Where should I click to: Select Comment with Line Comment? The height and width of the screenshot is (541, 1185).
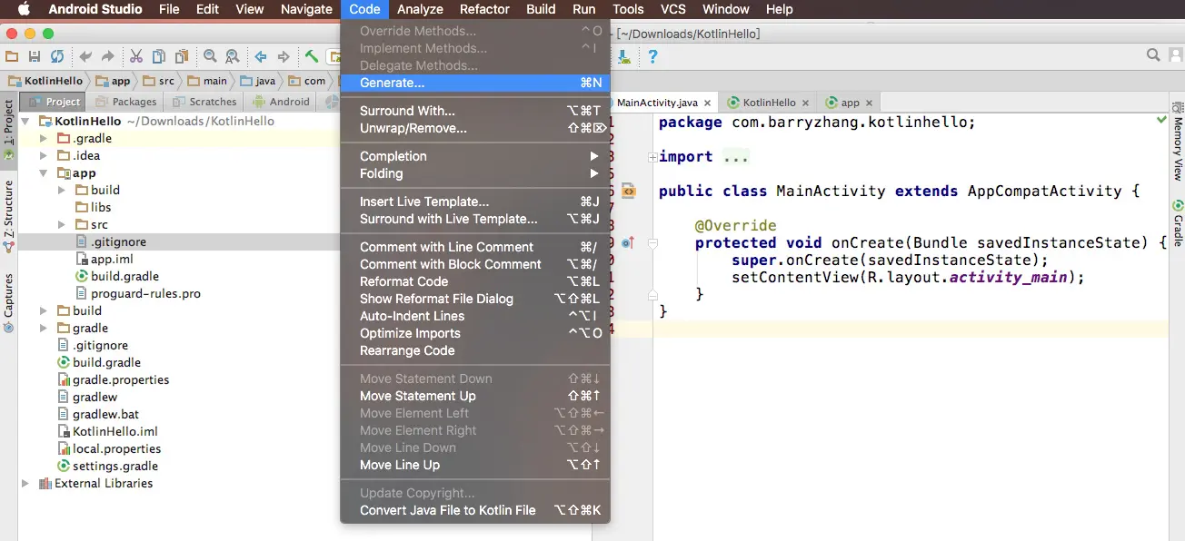coord(475,247)
